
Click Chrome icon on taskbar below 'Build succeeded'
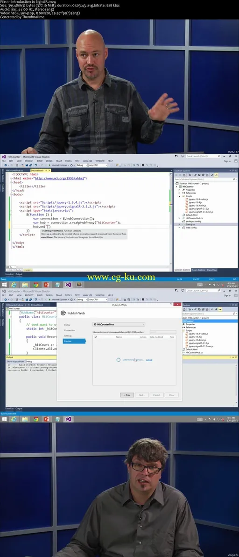pos(36,419)
